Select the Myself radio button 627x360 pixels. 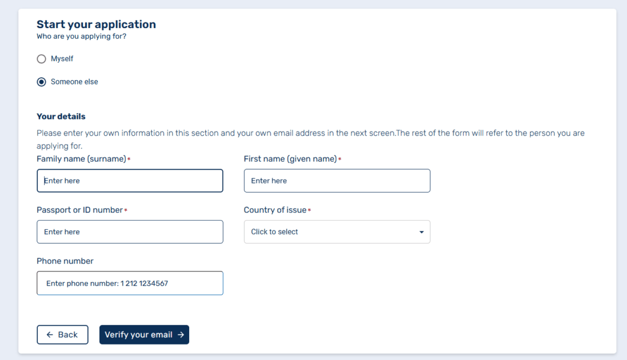coord(41,58)
